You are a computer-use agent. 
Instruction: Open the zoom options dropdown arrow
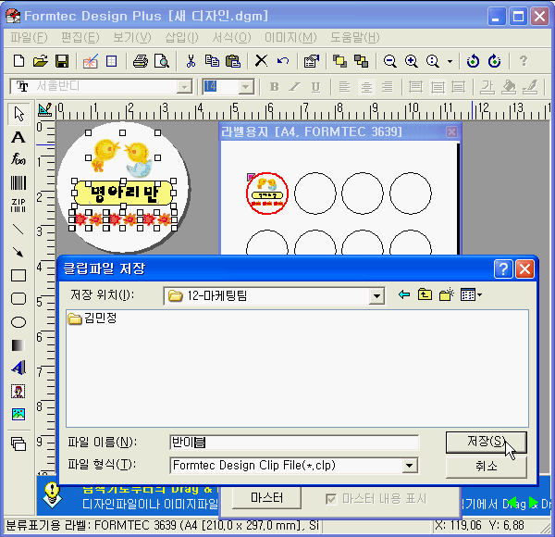[x=450, y=61]
